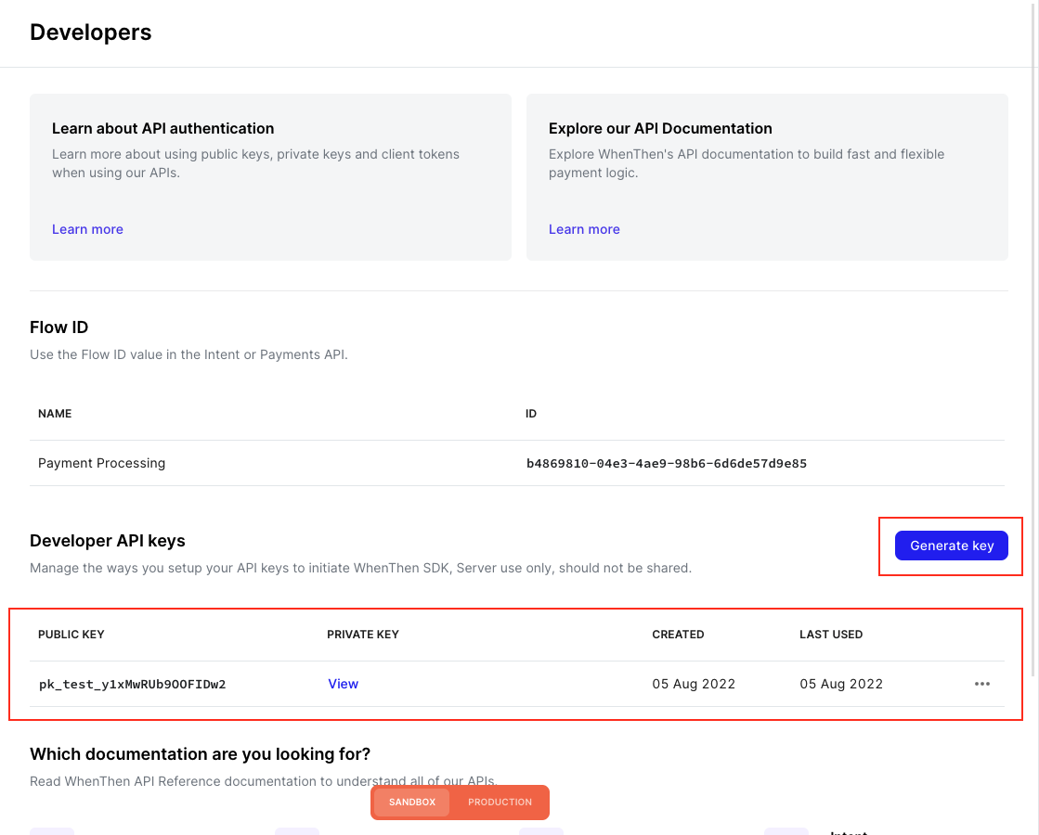Open the key row three-dot options menu

tap(981, 684)
